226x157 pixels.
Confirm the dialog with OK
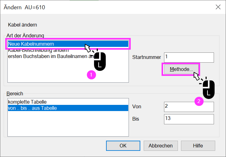[123, 146]
